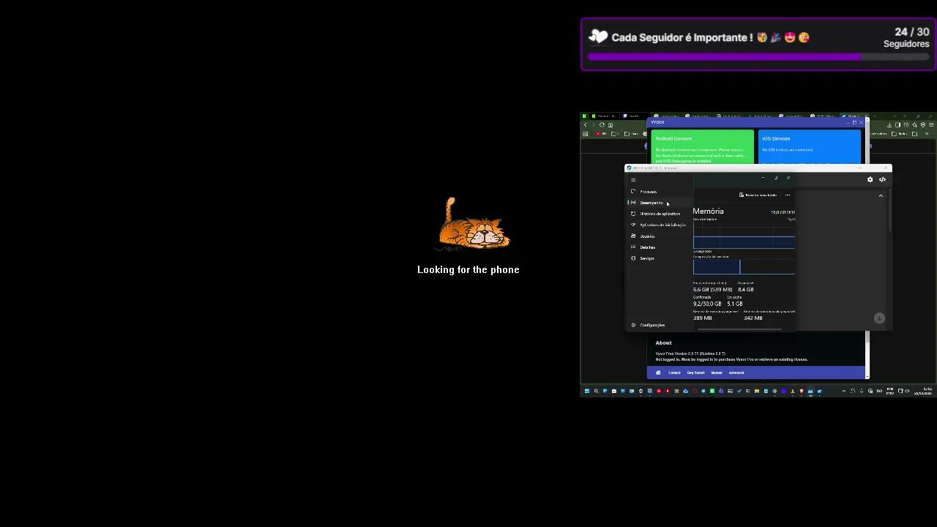This screenshot has width=937, height=527.
Task: Collapse panel with the up chevron
Action: click(881, 195)
